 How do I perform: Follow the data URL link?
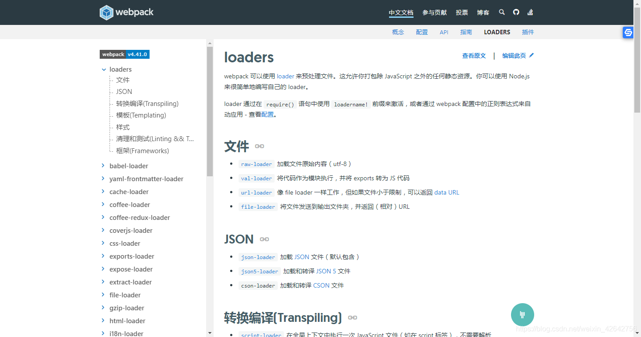click(446, 192)
